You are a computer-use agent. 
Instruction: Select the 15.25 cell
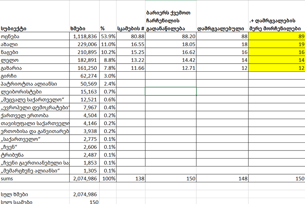click(131, 52)
